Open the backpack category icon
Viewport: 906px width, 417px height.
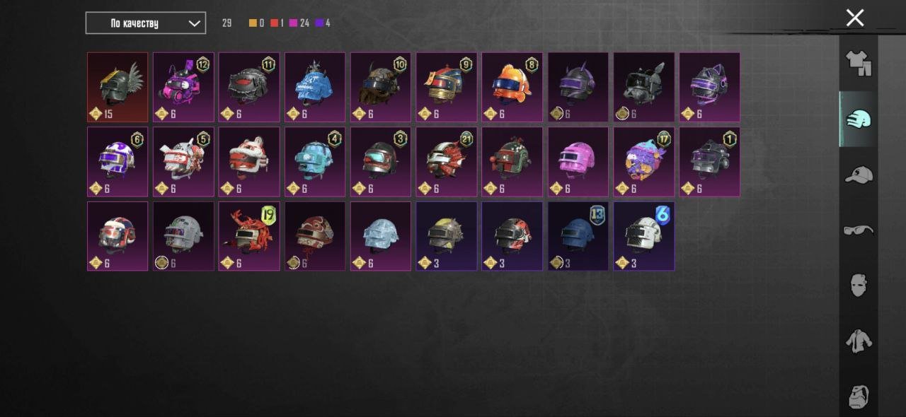(x=859, y=396)
